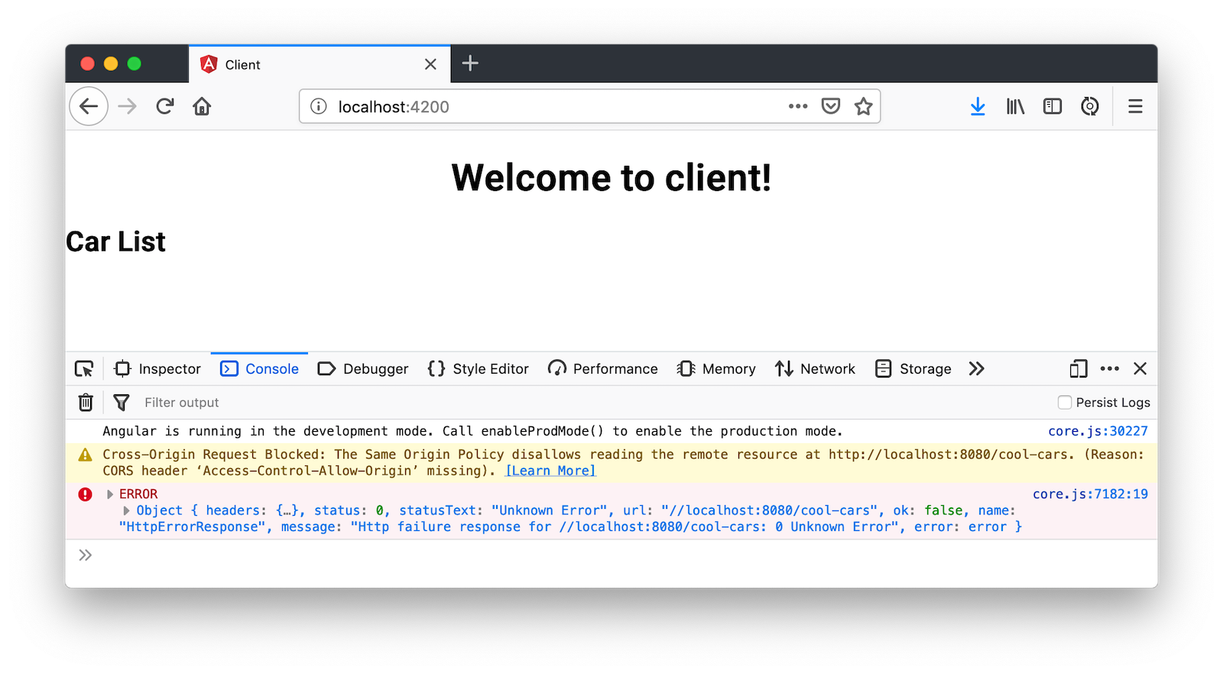Image resolution: width=1223 pixels, height=674 pixels.
Task: Switch to the Network tab
Action: point(816,369)
